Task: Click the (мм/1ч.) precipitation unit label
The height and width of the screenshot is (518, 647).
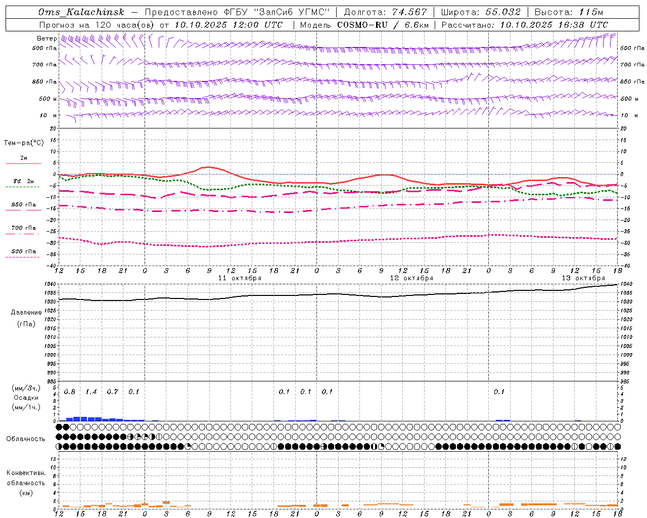Action: click(26, 407)
